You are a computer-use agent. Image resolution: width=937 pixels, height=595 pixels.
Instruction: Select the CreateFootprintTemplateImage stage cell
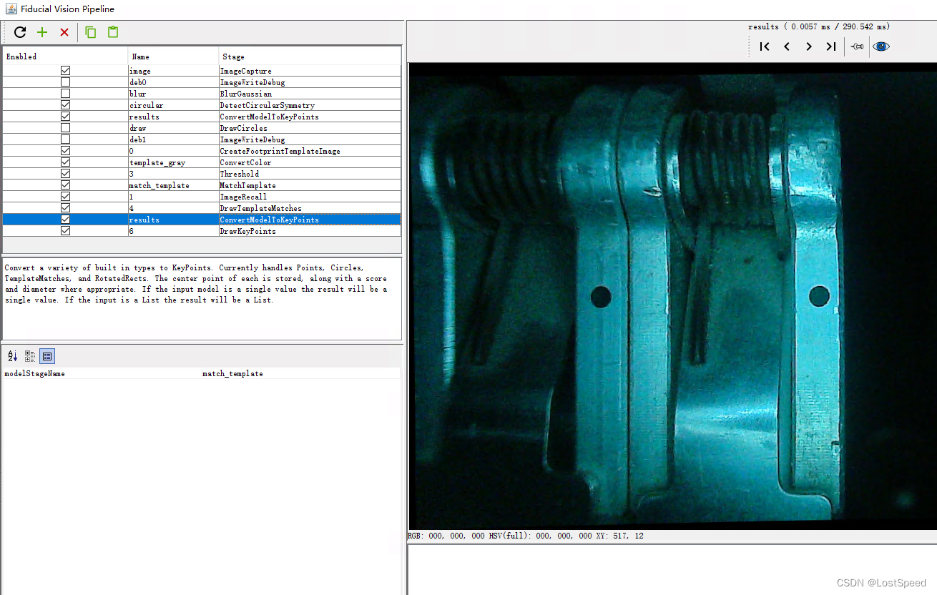click(x=310, y=151)
